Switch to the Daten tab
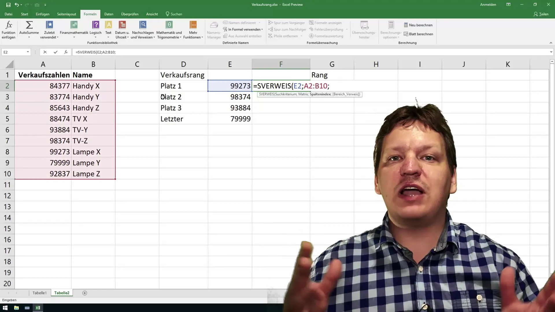The width and height of the screenshot is (555, 312). coord(109,14)
